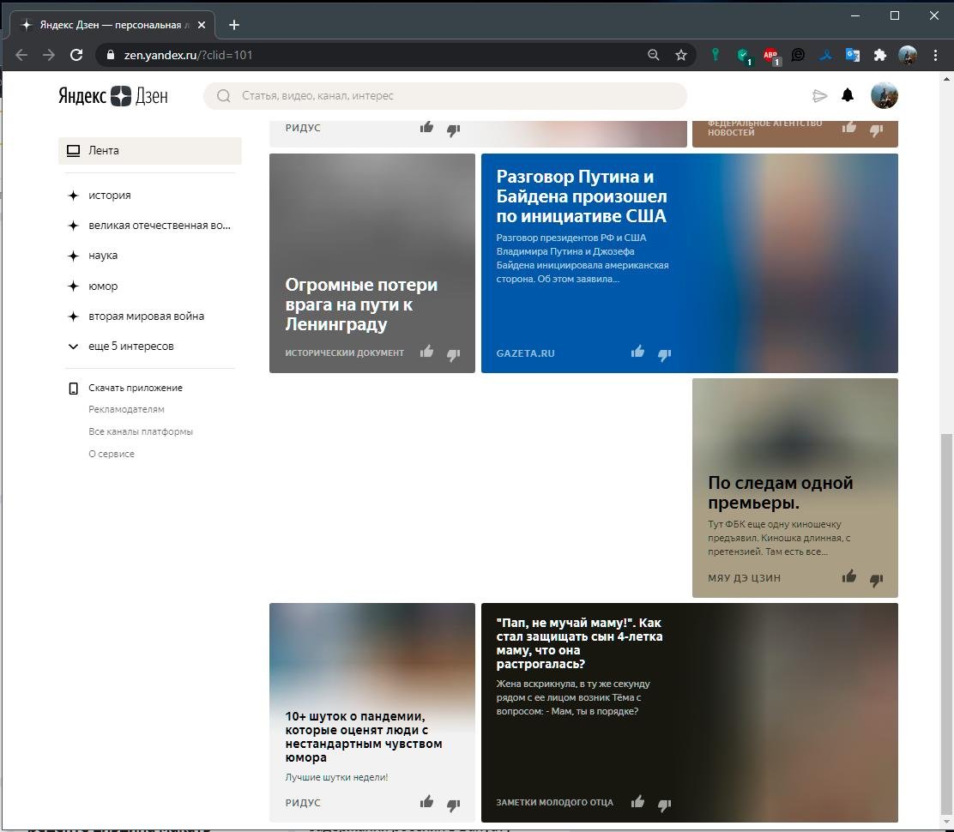Click Скачать приложение link
The image size is (954, 832).
(x=135, y=388)
